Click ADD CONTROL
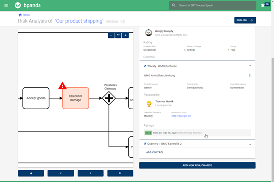This screenshot has width=274, height=182. point(155,152)
